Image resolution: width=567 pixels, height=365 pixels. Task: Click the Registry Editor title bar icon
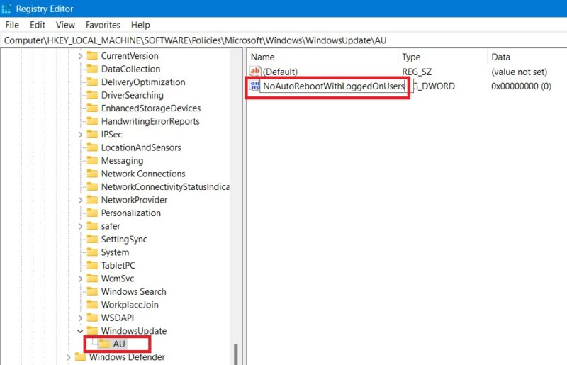pyautogui.click(x=6, y=9)
